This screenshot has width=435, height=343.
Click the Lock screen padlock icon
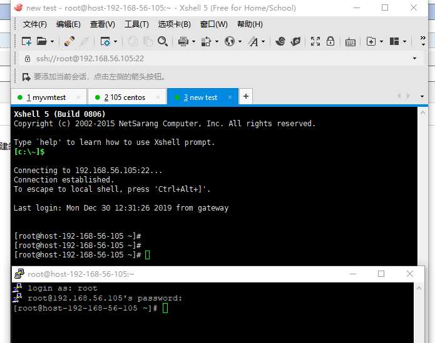[330, 41]
